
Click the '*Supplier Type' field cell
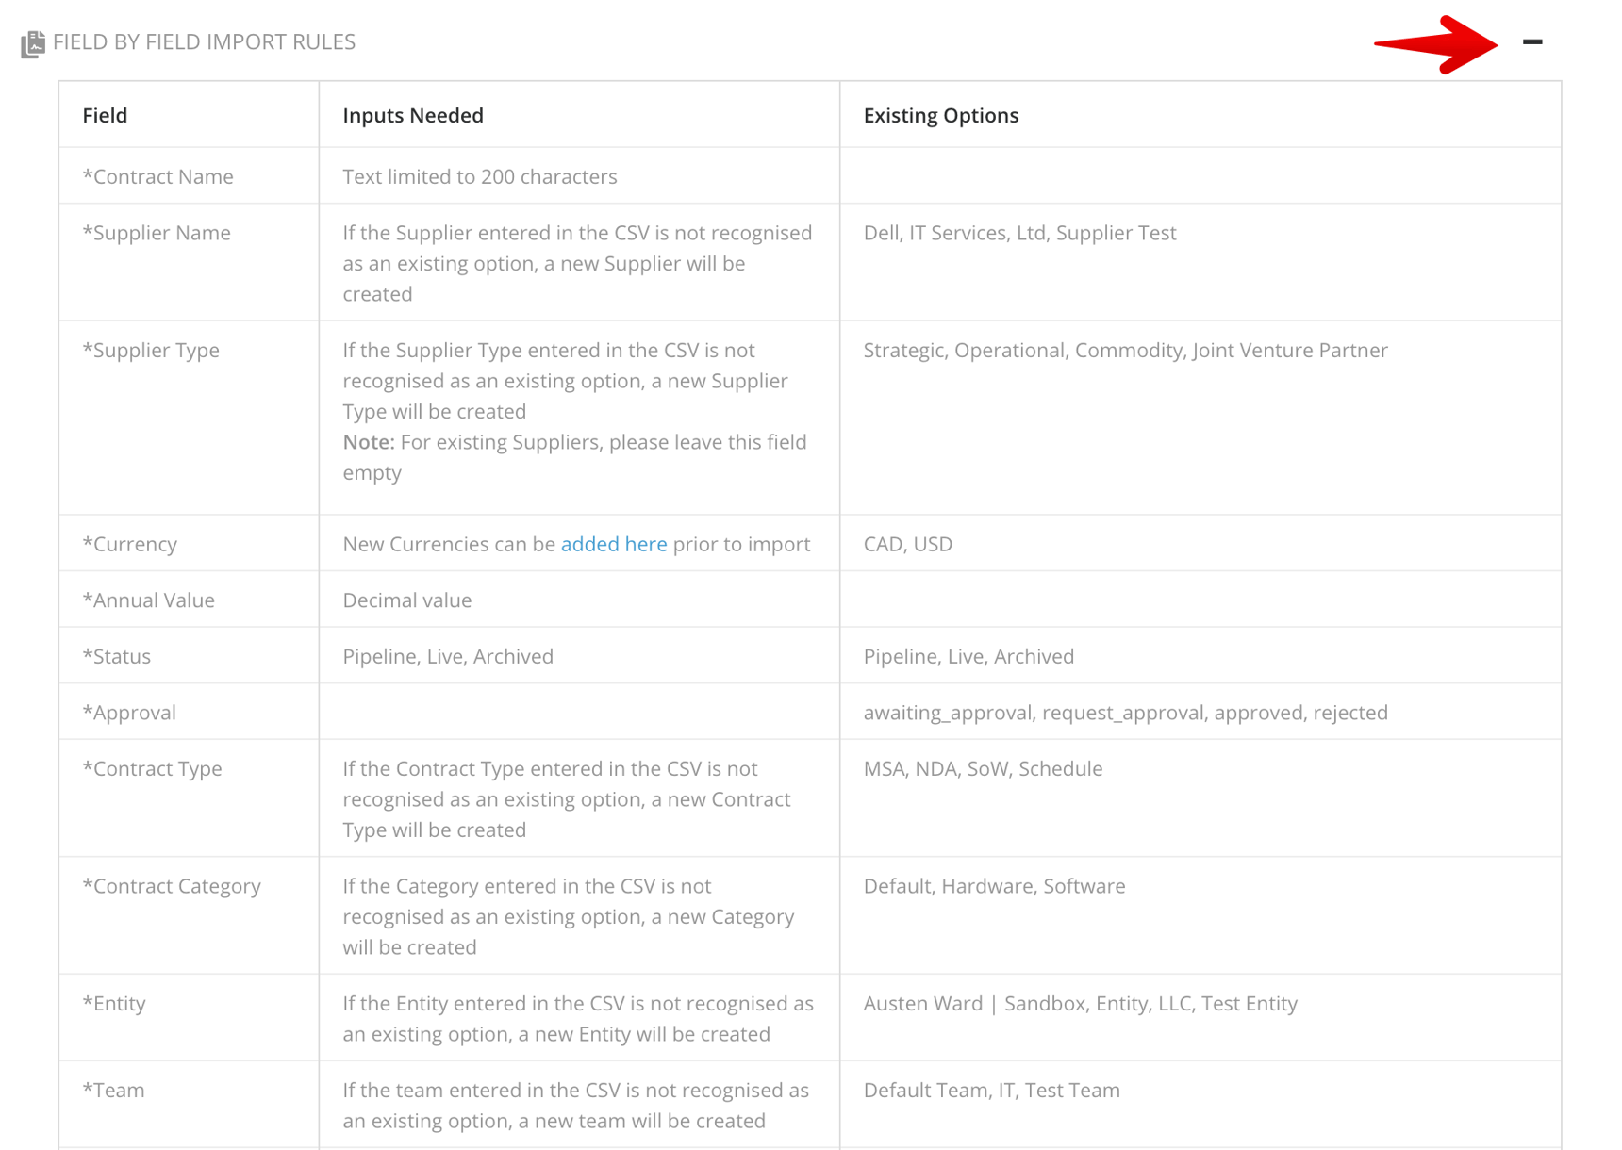coord(151,351)
